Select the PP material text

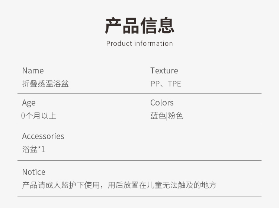[155, 84]
